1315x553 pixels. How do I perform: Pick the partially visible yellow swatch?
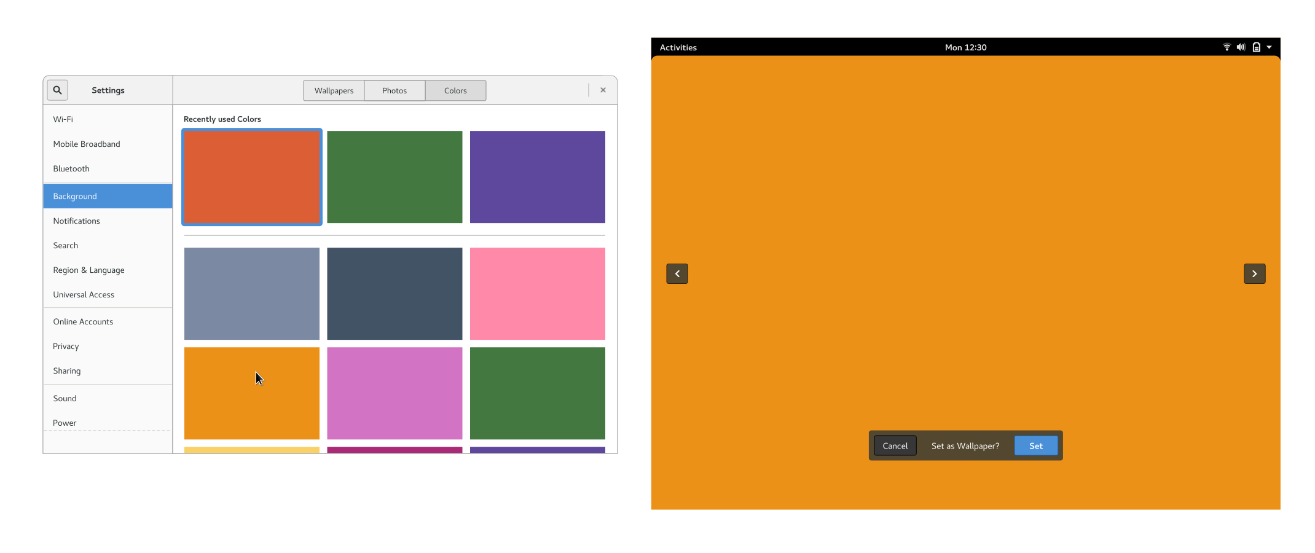252,450
